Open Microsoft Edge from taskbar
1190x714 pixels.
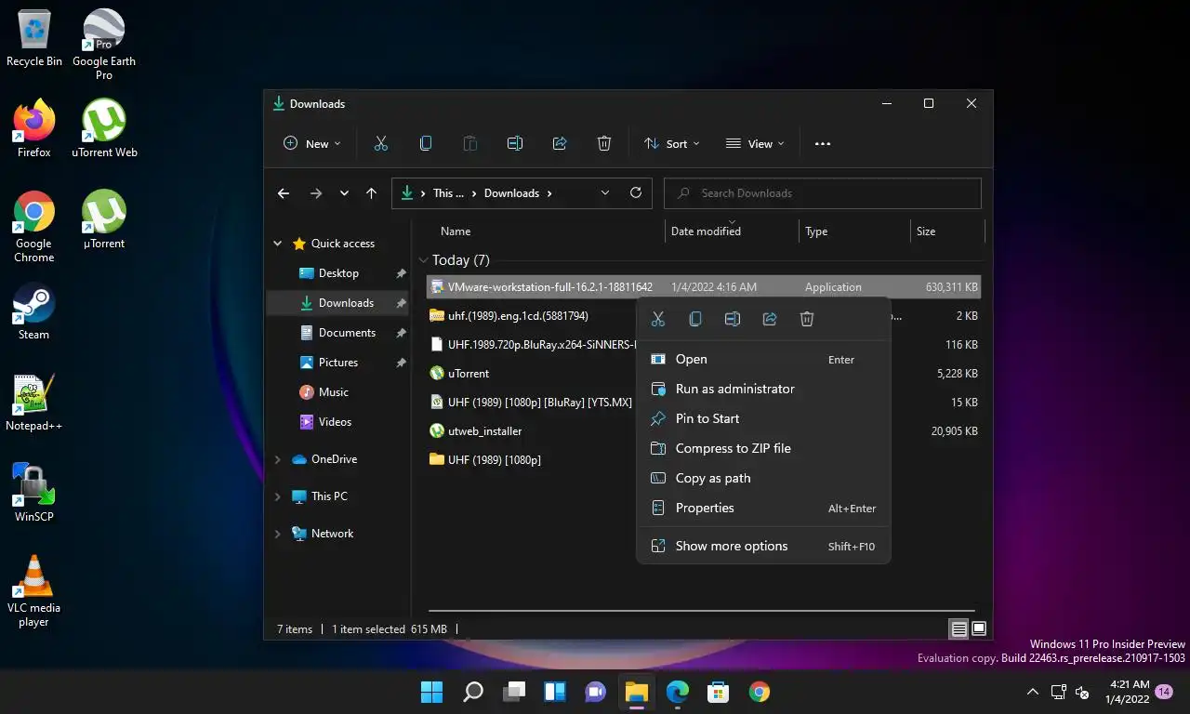(678, 692)
